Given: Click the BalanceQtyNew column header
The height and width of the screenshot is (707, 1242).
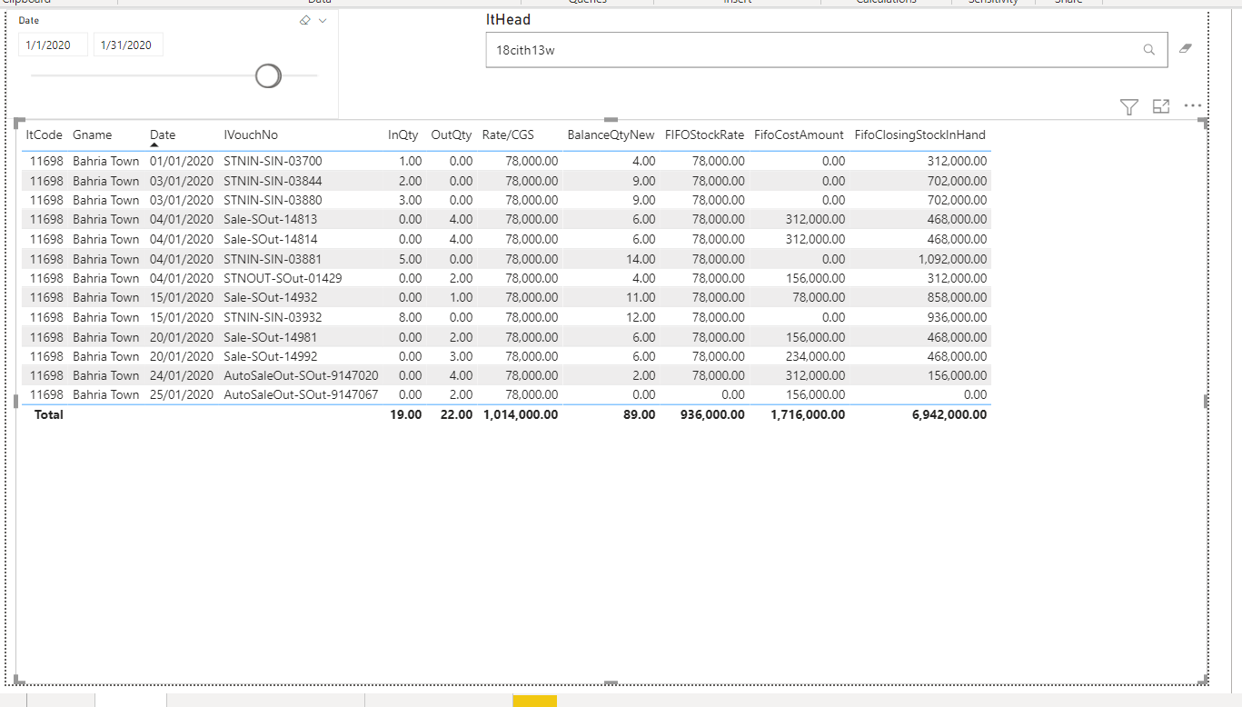Looking at the screenshot, I should [611, 134].
